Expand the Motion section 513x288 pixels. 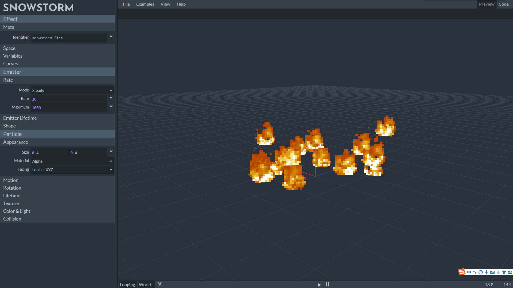57,180
